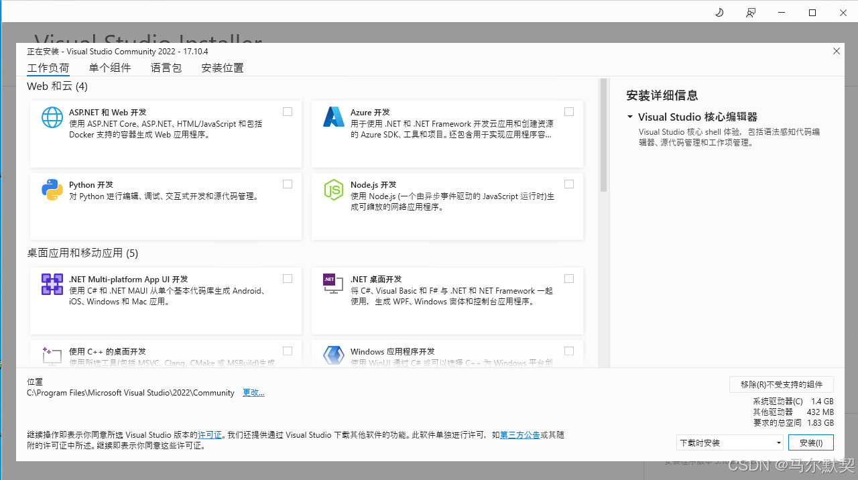
Task: Select the 使用 C++ 的桌面开发 checkbox
Action: pyautogui.click(x=288, y=351)
